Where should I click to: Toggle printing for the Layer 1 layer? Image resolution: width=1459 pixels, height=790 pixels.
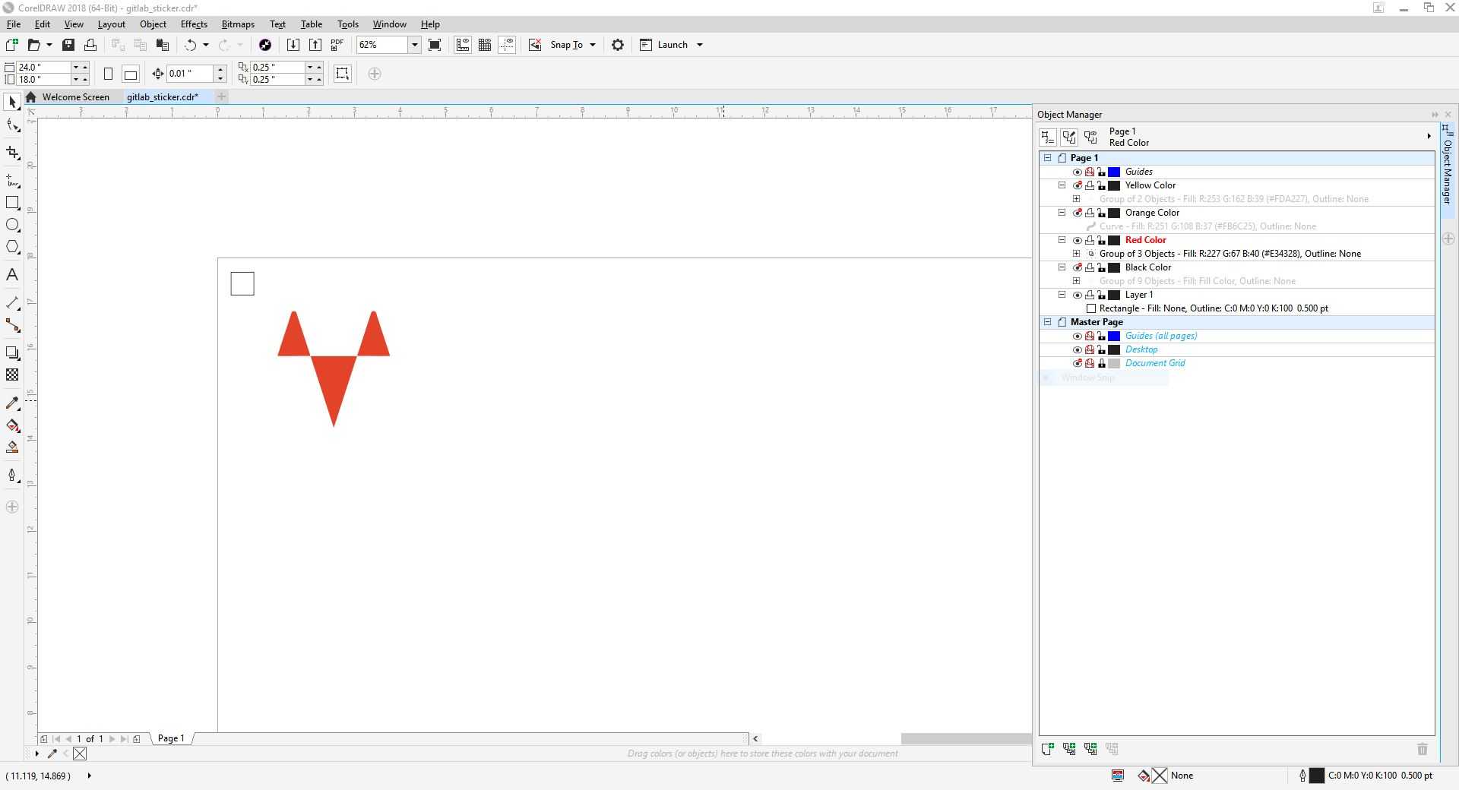[1089, 295]
